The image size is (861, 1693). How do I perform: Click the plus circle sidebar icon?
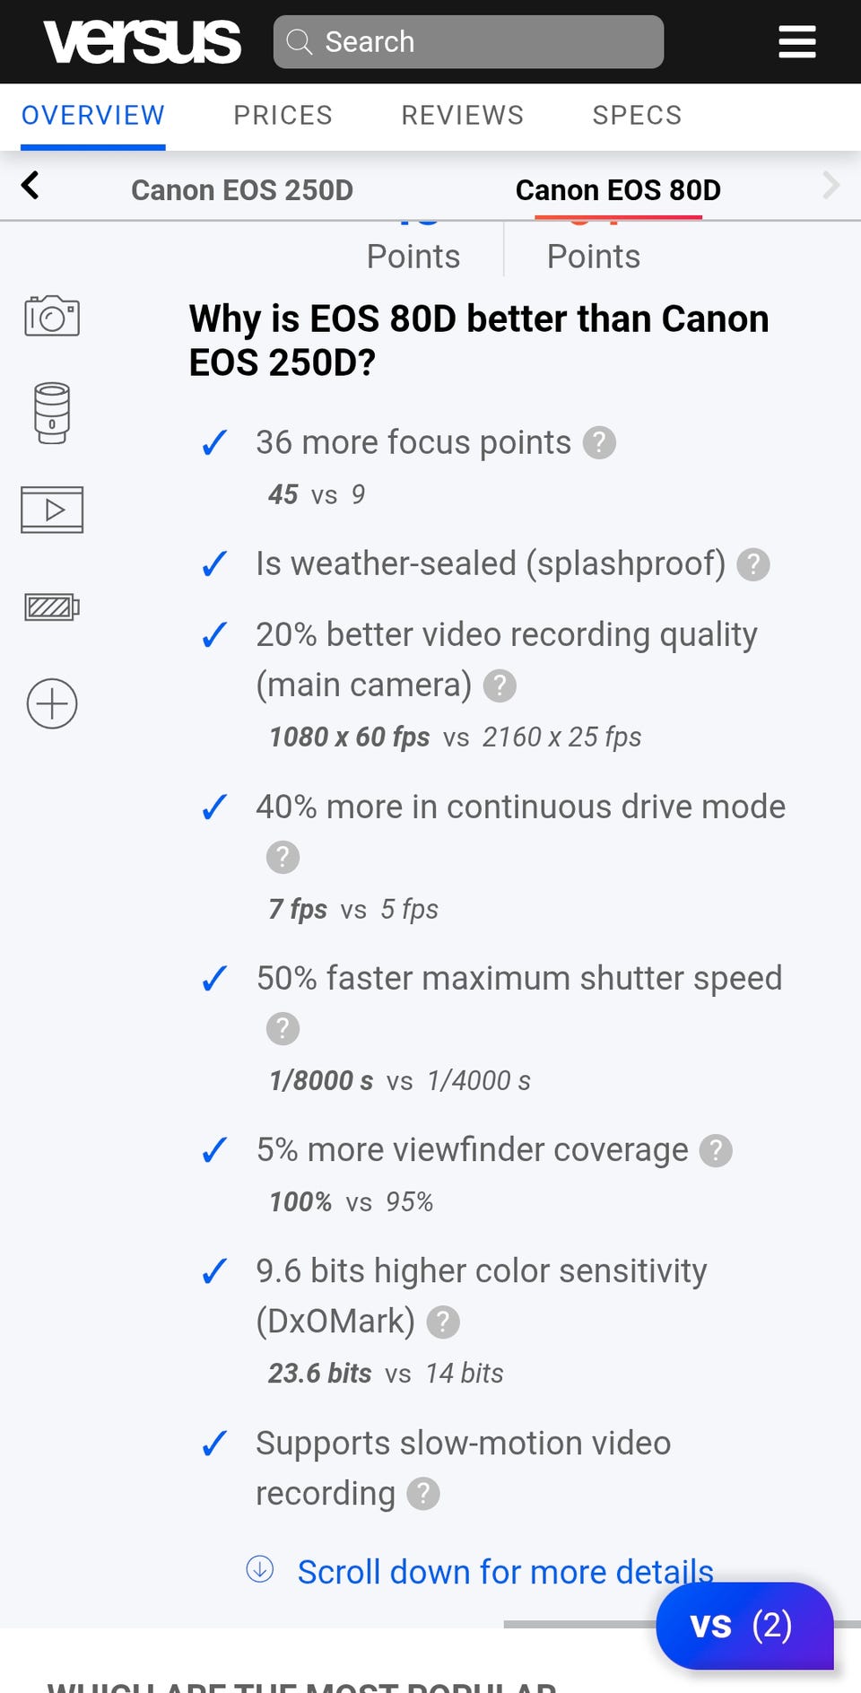tap(52, 703)
